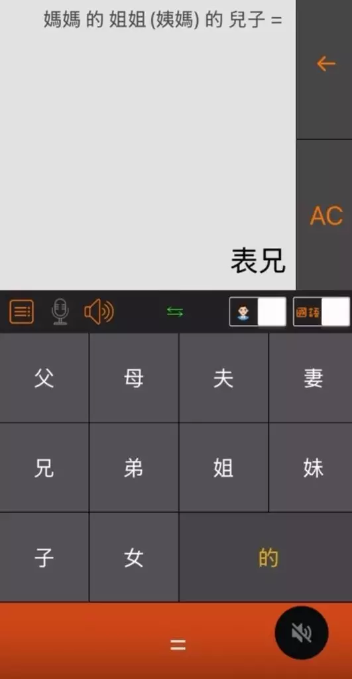Image resolution: width=352 pixels, height=679 pixels.
Task: Toggle the male avatar gender switch
Action: (258, 312)
